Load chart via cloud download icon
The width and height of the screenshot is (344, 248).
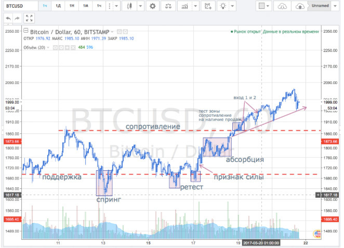[282, 6]
